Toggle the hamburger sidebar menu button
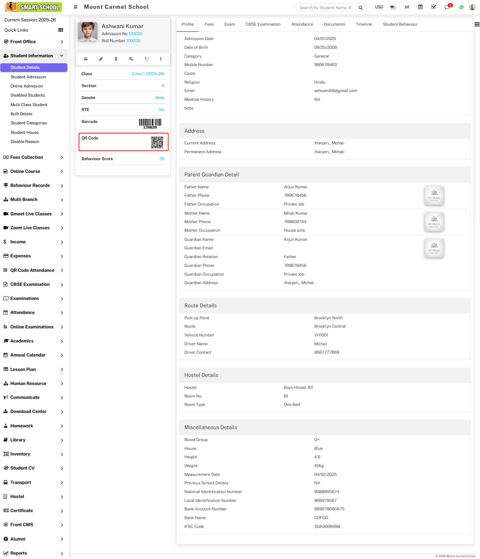The height and width of the screenshot is (559, 480). point(75,7)
